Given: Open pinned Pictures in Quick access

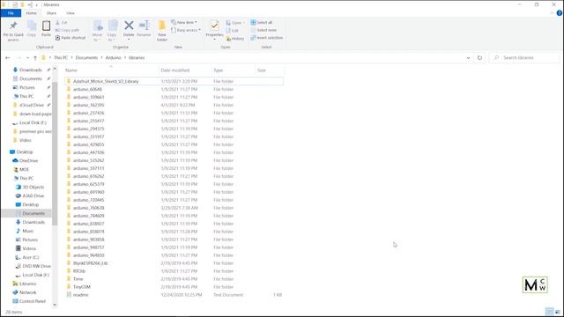Looking at the screenshot, I should (x=27, y=87).
